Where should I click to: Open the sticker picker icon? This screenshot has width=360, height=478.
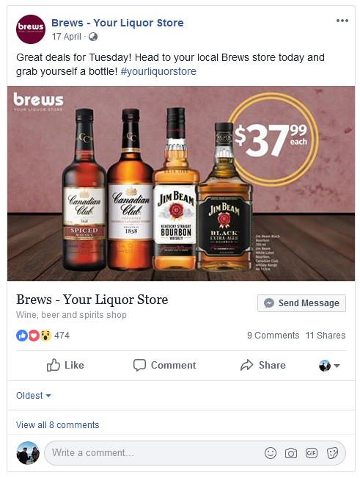332,453
